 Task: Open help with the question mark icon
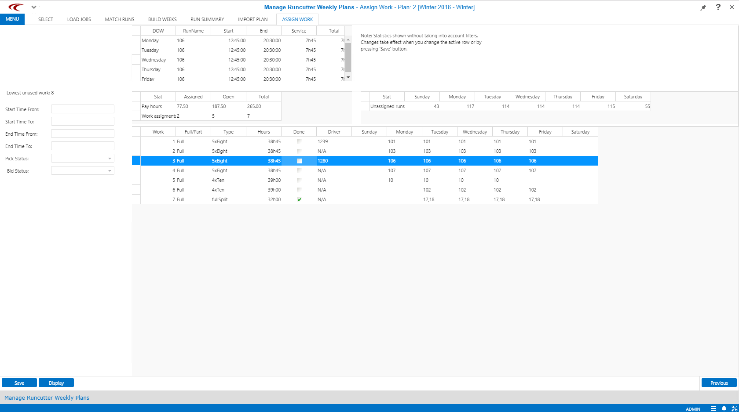(718, 7)
